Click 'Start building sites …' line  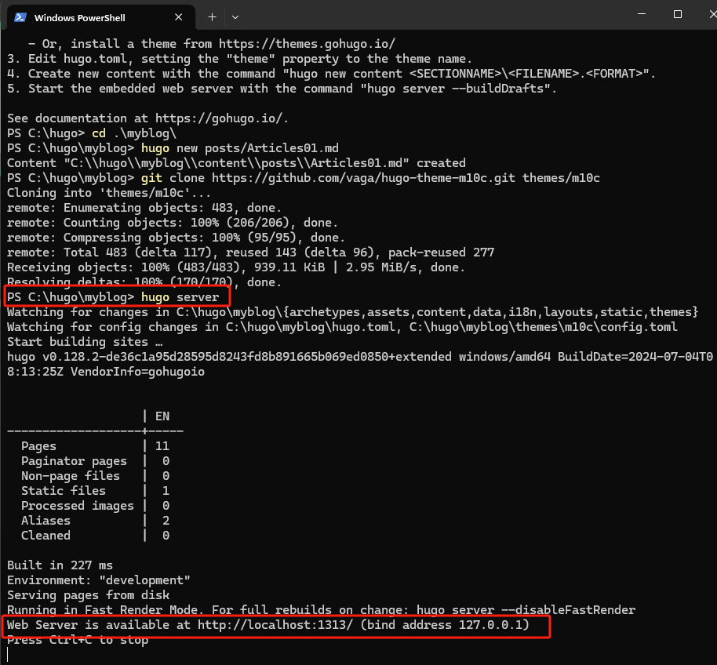(85, 342)
